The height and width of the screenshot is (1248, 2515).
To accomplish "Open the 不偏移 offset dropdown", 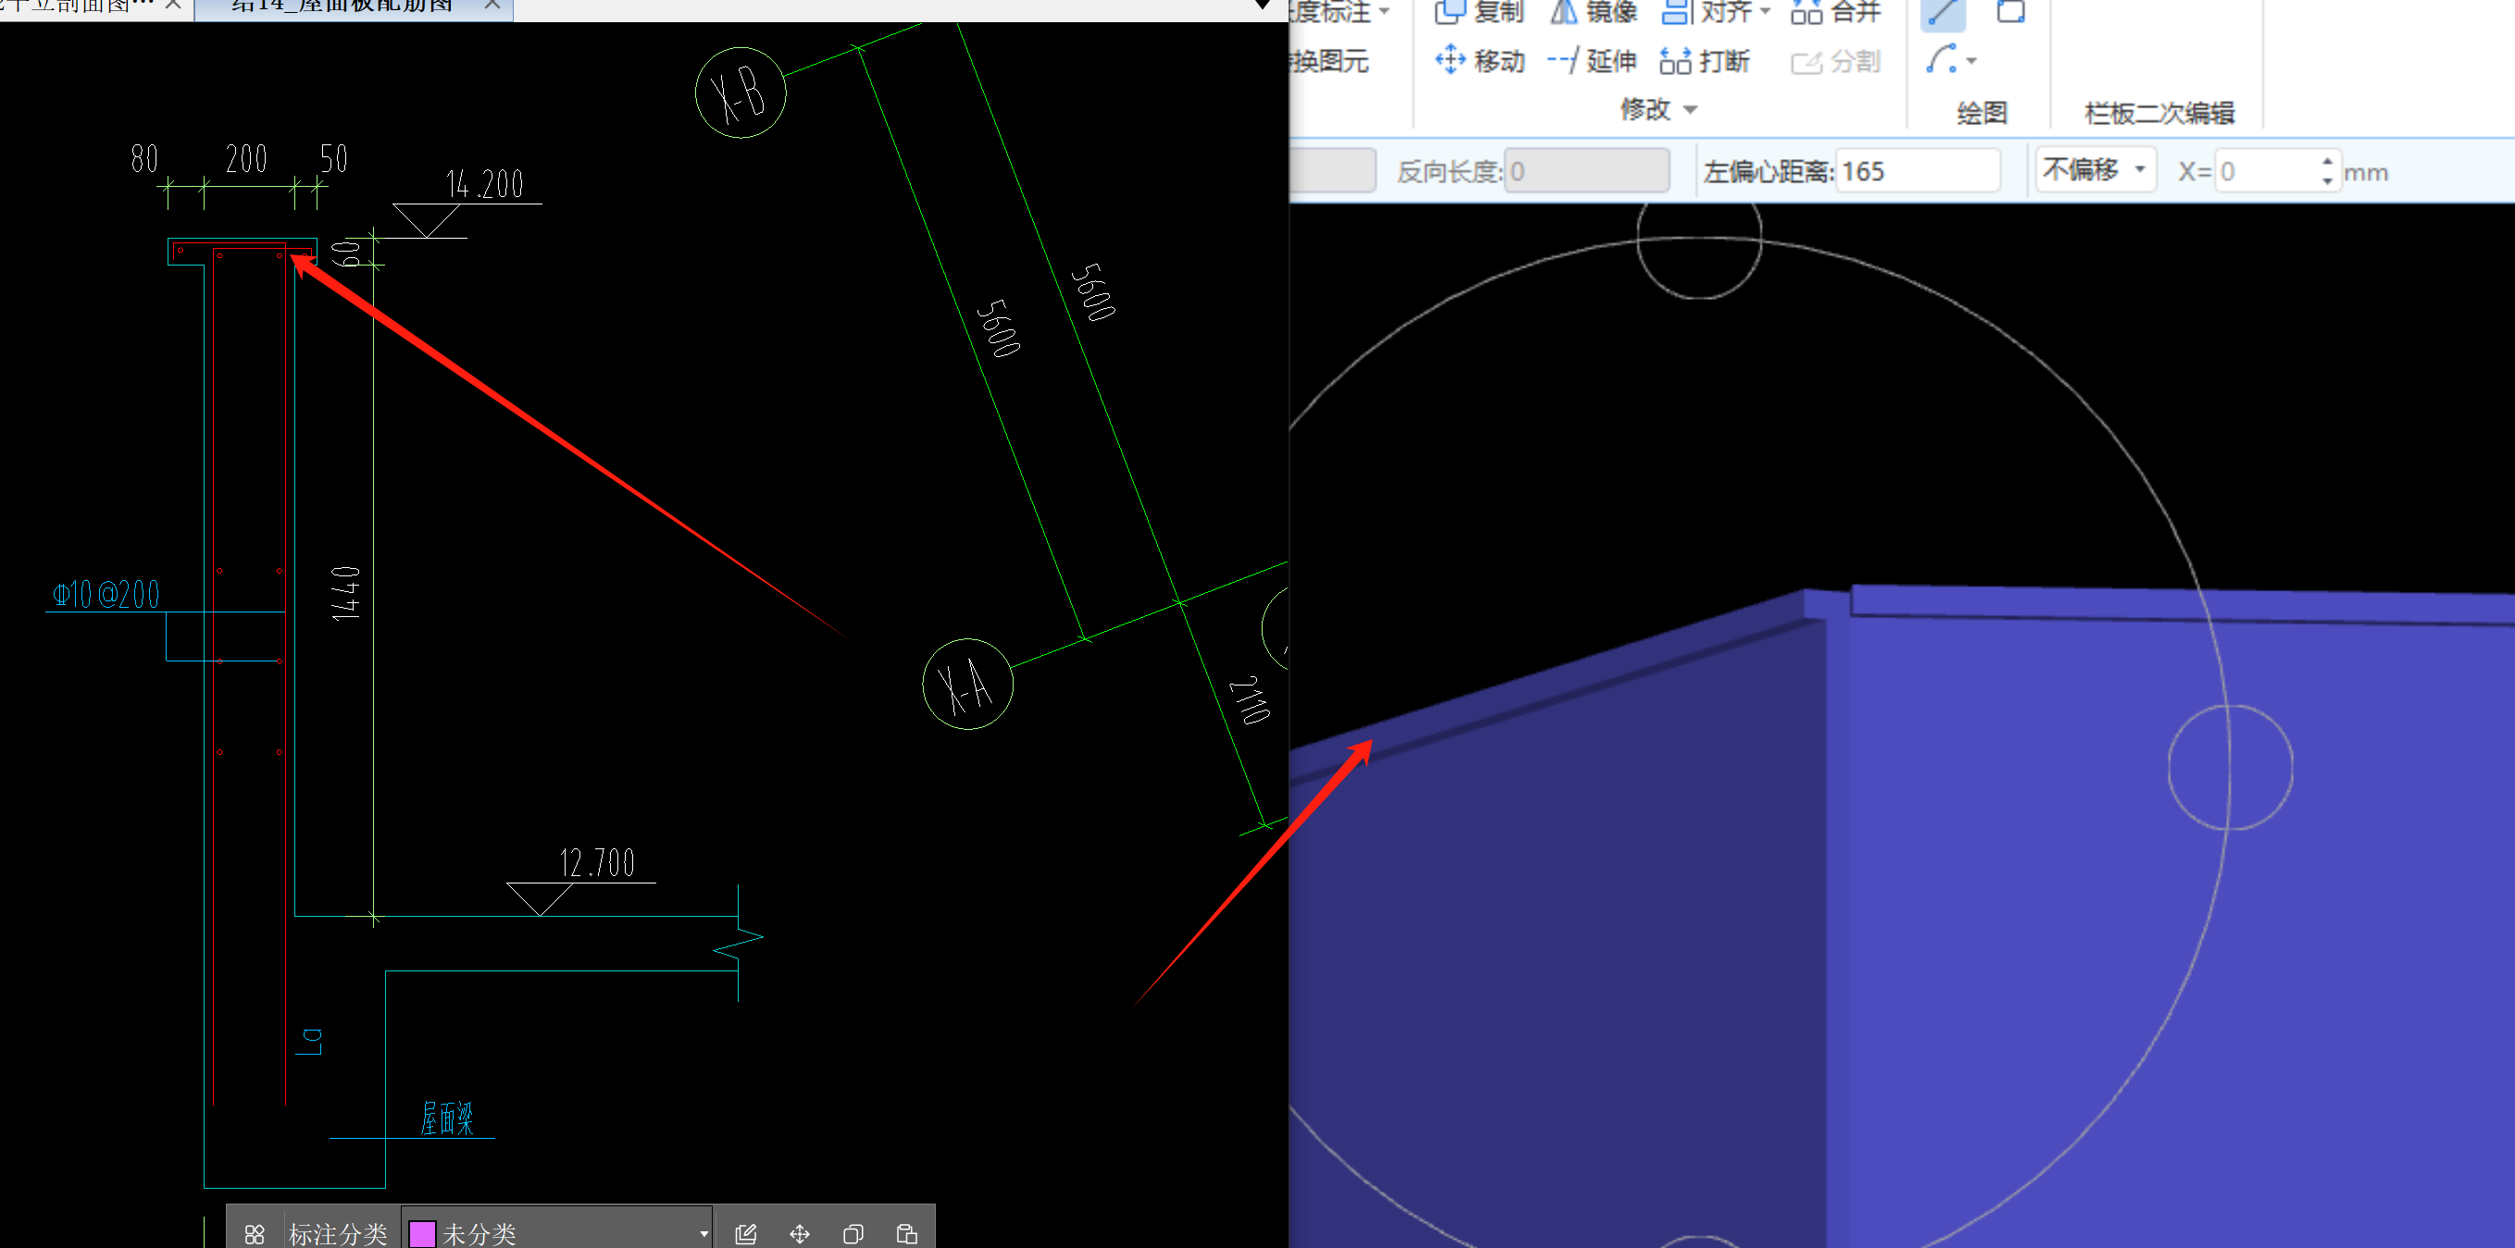I will pyautogui.click(x=2095, y=170).
